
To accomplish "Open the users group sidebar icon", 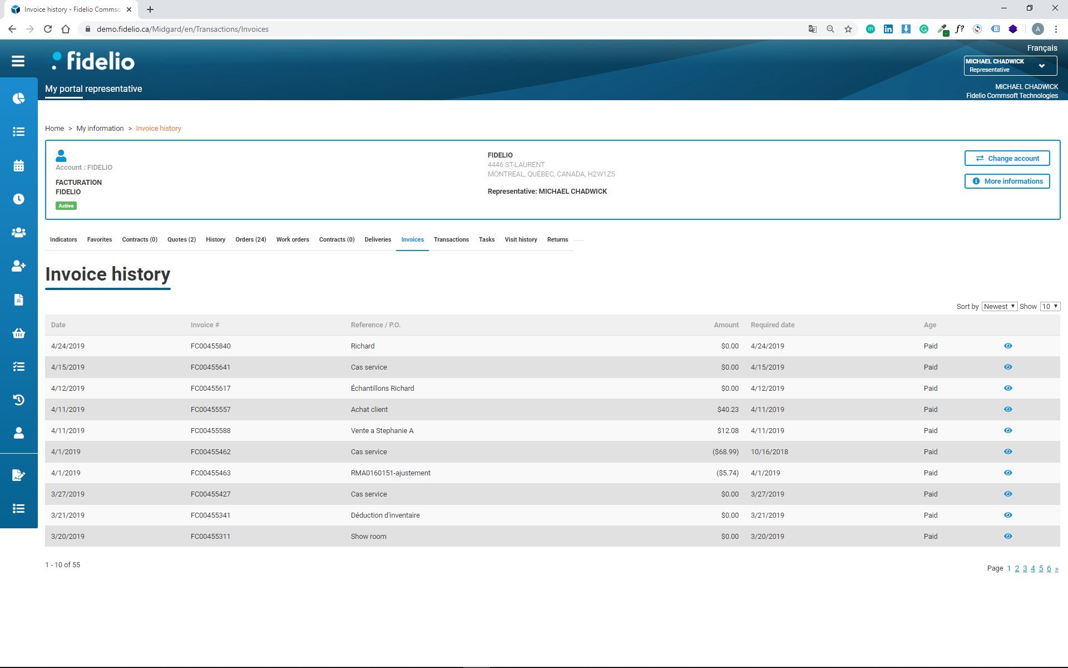I will (18, 232).
